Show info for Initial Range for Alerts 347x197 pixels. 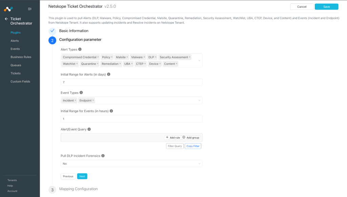109,74
